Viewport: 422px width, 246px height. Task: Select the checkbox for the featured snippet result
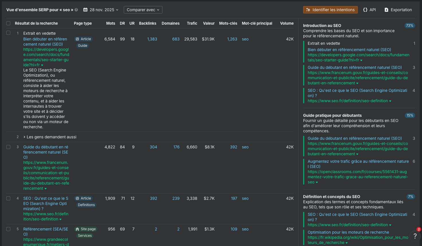(8, 32)
